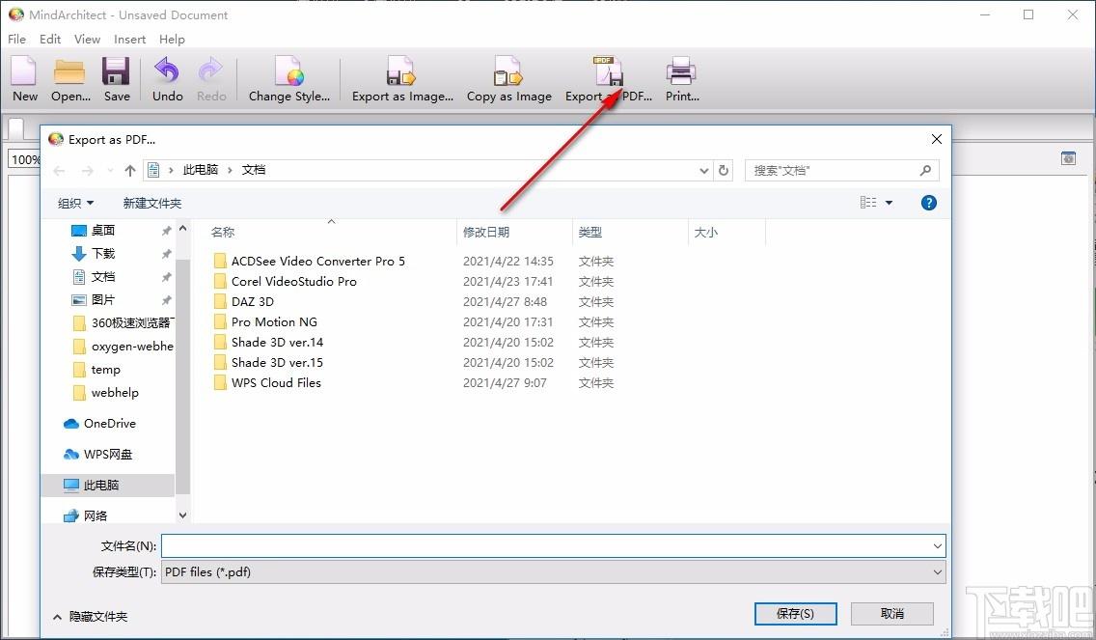Screen dimensions: 1096x640
Task: Open the blue help question mark icon
Action: tap(928, 203)
